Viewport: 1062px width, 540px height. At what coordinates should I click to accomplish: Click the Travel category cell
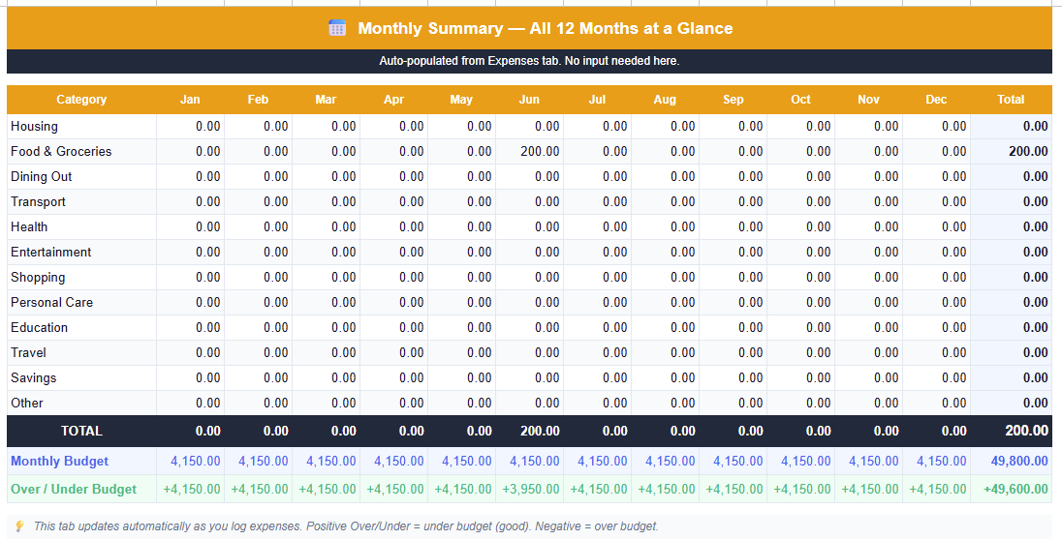point(81,352)
